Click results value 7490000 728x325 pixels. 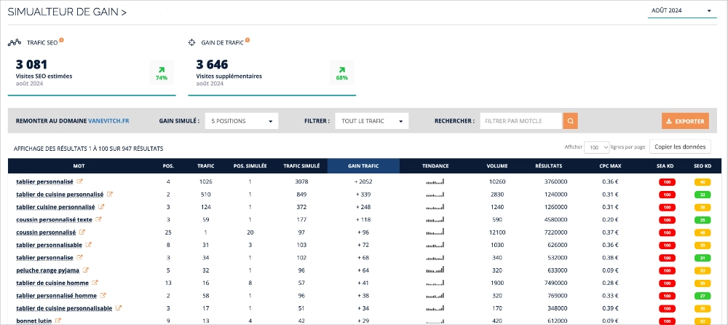(x=555, y=283)
